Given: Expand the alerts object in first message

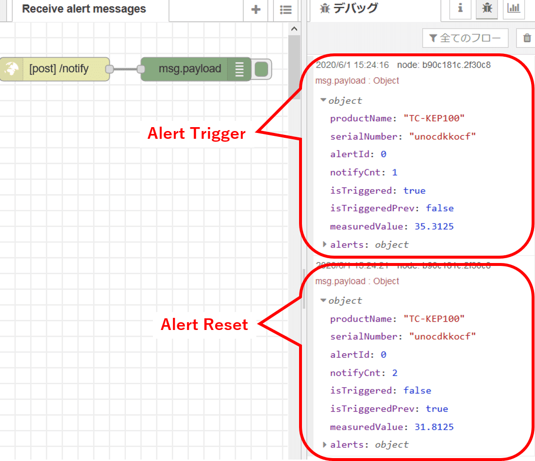Looking at the screenshot, I should pos(325,245).
